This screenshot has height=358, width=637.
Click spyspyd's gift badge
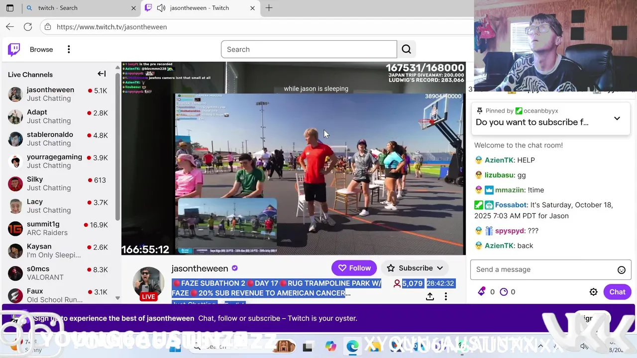489,231
